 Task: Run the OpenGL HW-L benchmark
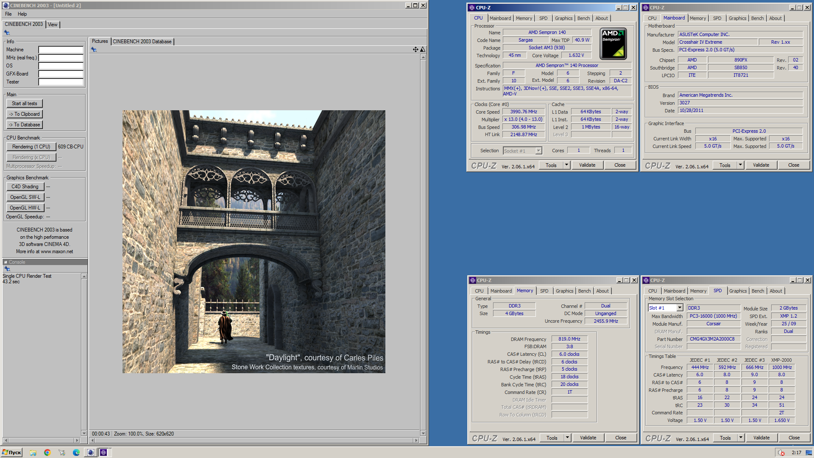25,208
